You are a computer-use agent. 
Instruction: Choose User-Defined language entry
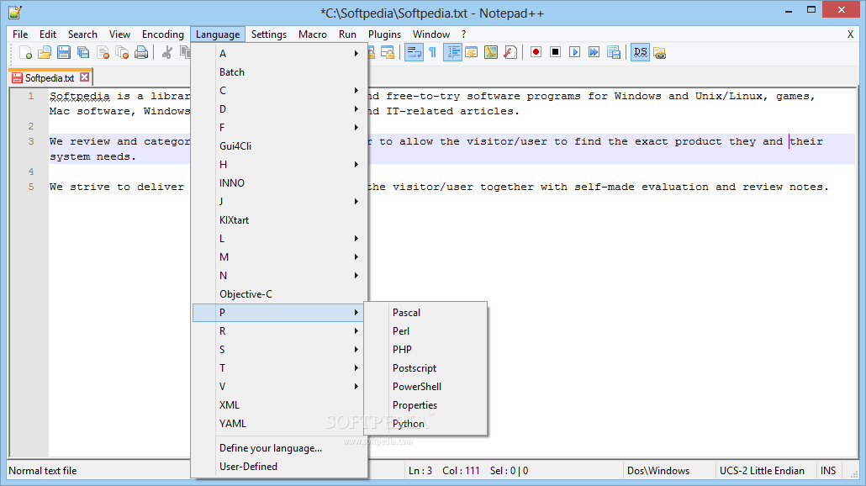click(x=280, y=467)
